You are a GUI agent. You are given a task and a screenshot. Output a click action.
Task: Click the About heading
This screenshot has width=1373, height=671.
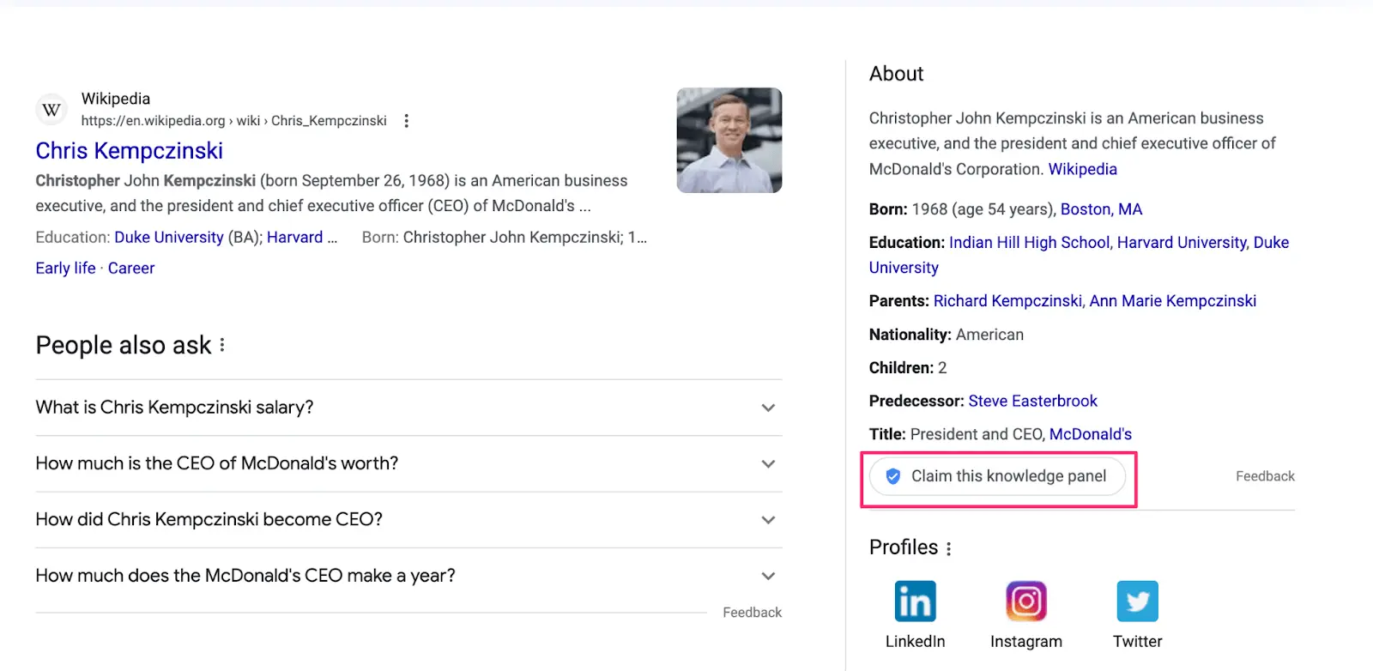(x=896, y=74)
